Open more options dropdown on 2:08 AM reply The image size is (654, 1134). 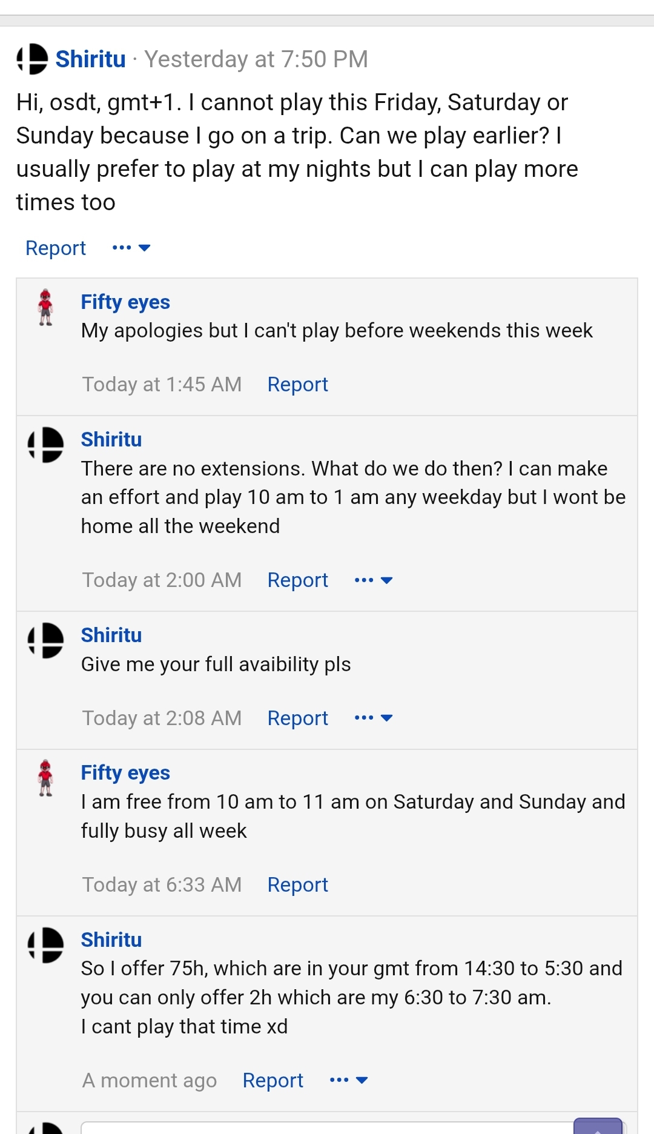point(374,718)
